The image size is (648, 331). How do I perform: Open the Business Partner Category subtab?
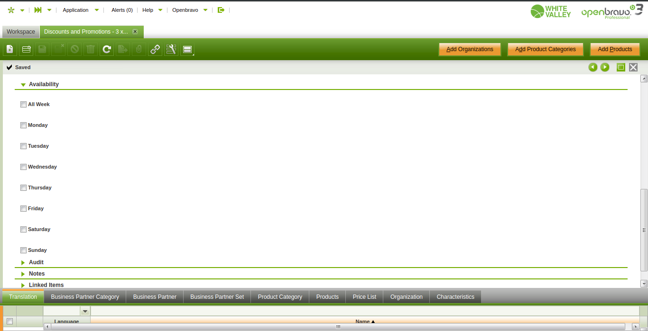85,297
